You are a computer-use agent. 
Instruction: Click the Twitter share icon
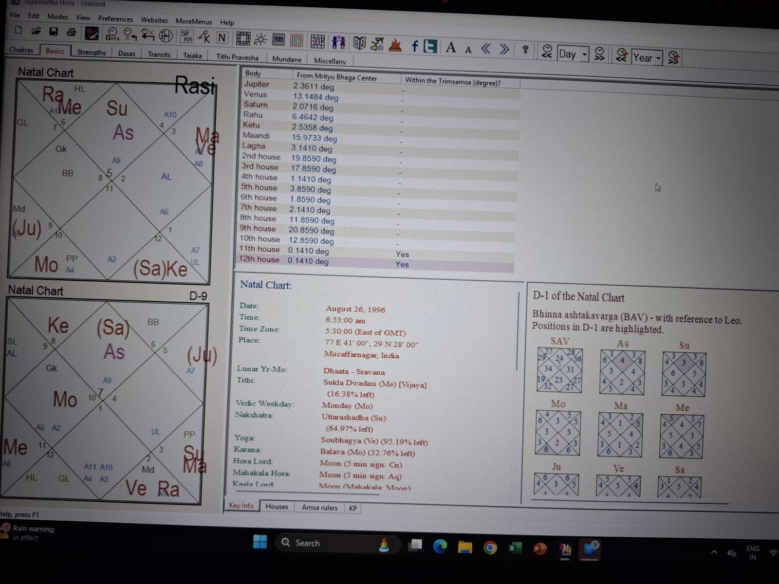click(430, 47)
